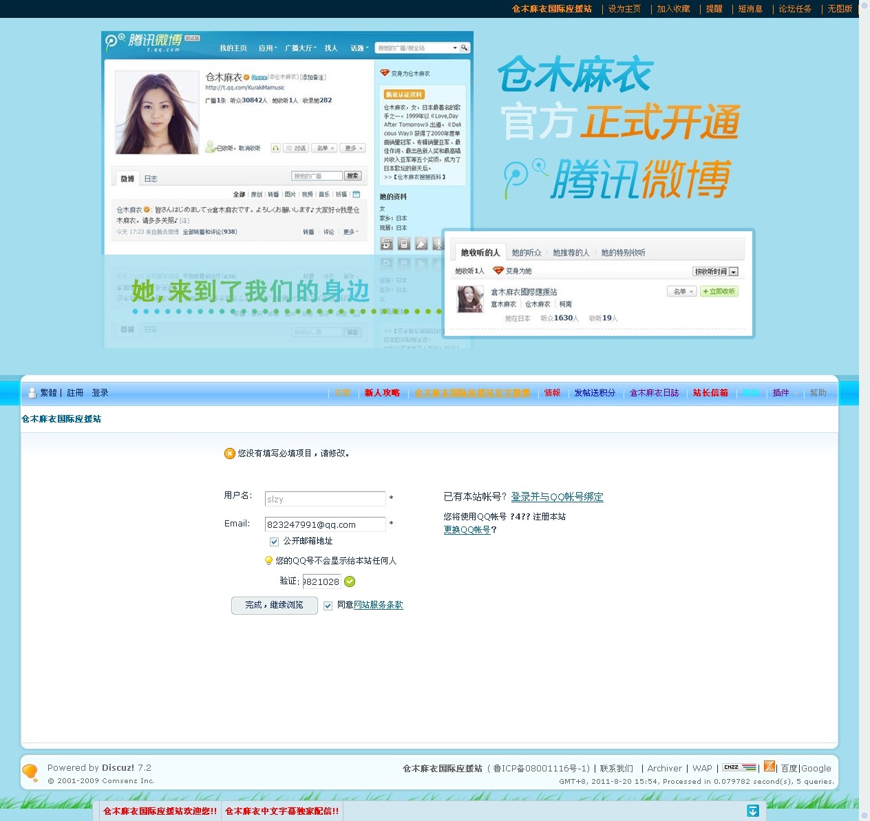Click the Discuz! link in footer

pos(118,768)
